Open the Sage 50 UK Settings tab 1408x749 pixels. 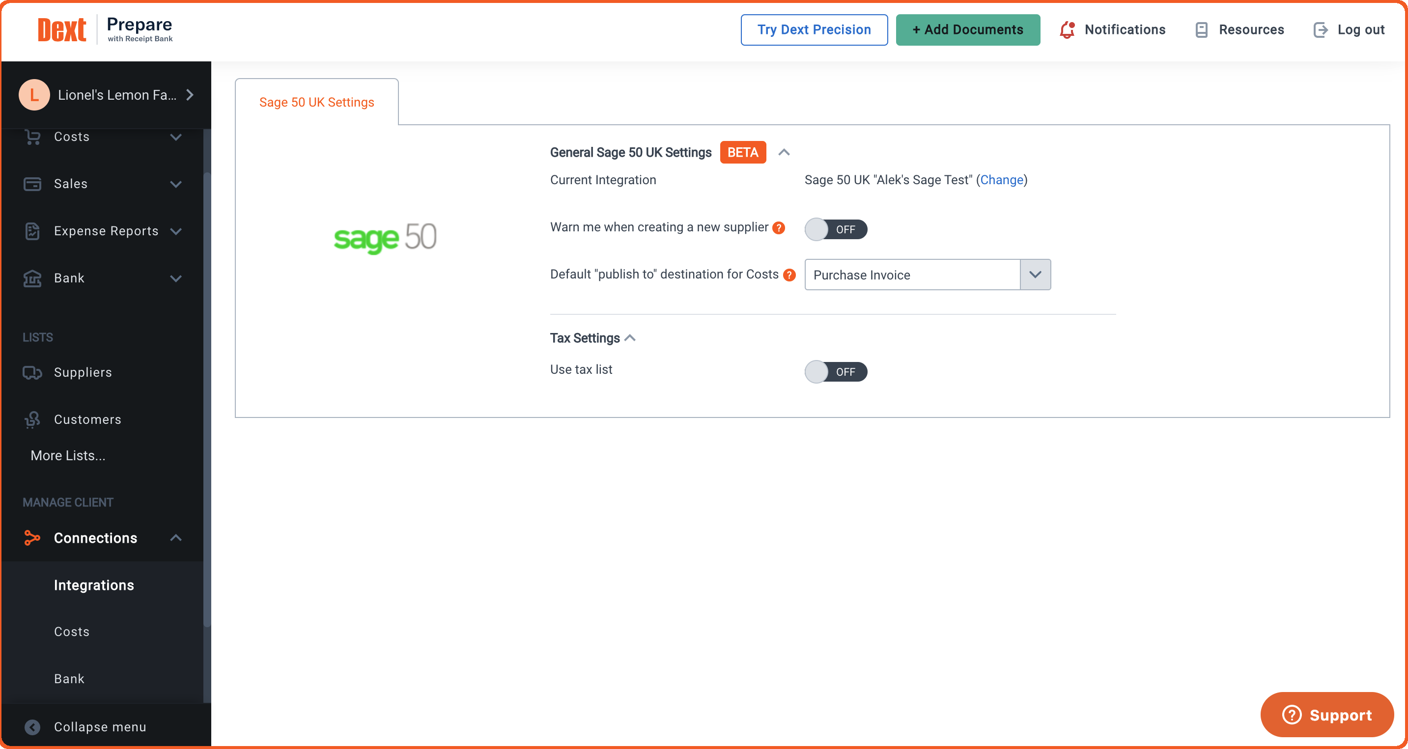pos(316,101)
